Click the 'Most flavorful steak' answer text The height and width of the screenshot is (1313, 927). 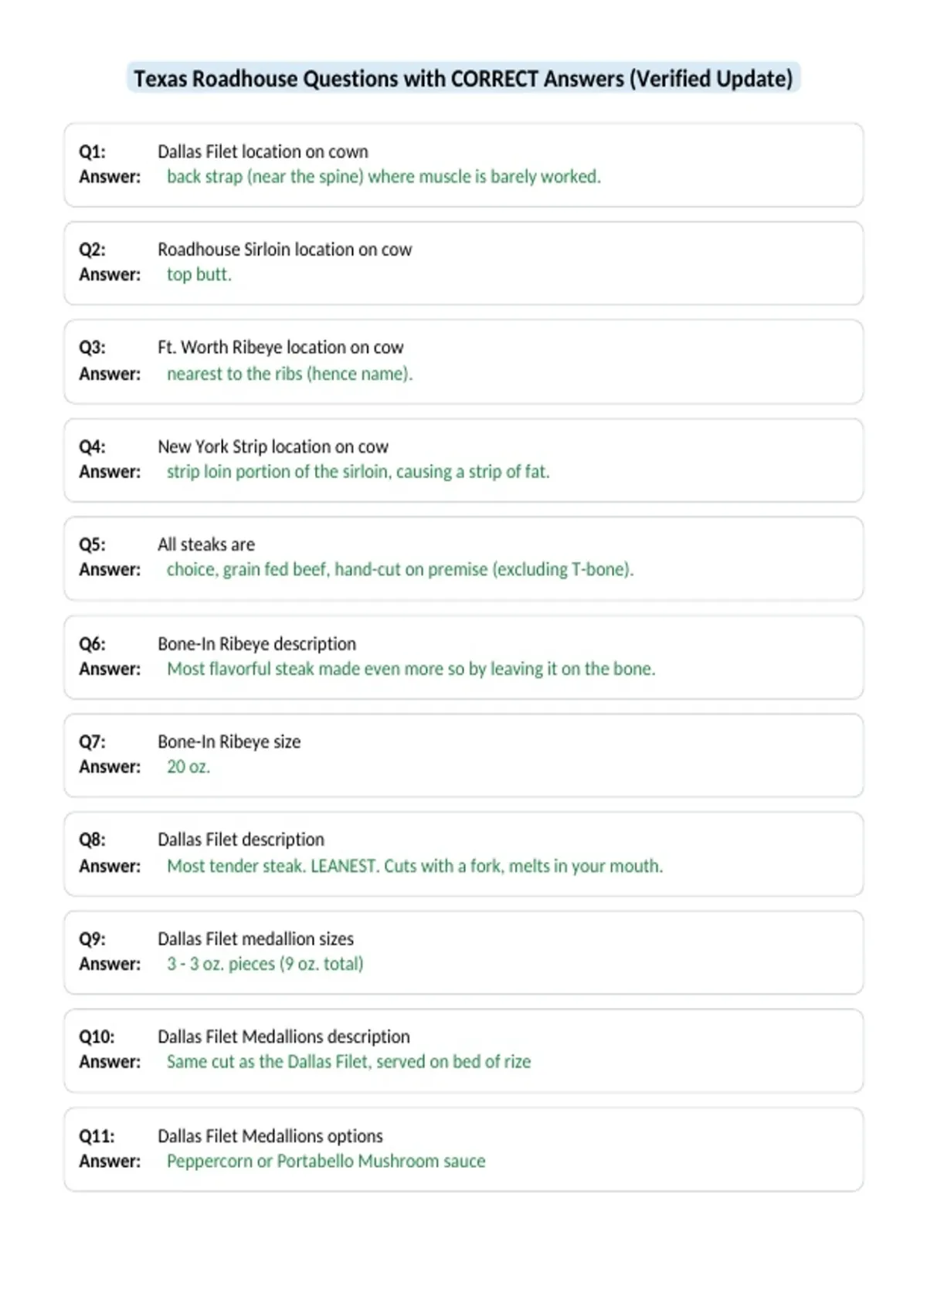[411, 669]
